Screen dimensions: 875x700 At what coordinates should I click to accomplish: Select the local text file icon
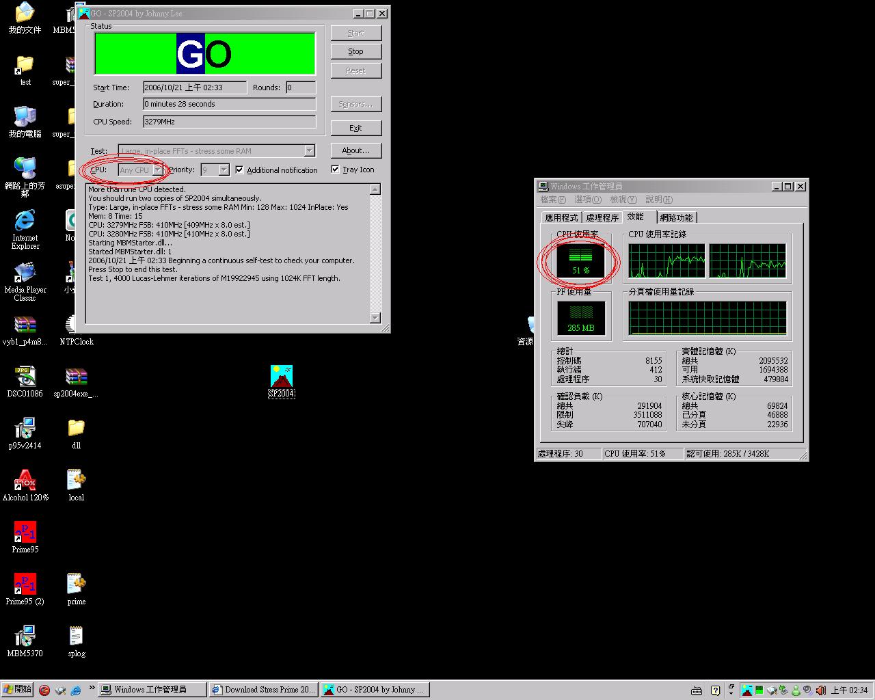77,486
